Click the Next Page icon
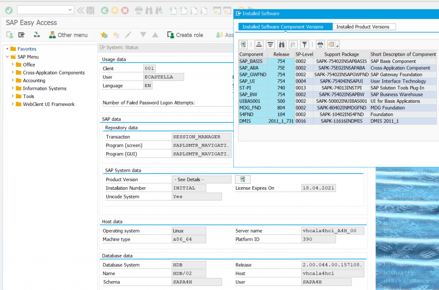 (193, 11)
